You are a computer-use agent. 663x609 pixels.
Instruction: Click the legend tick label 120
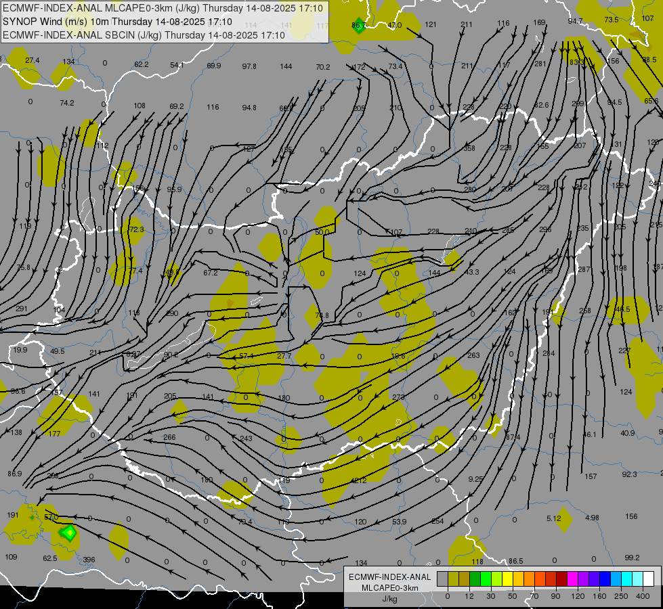point(578,596)
